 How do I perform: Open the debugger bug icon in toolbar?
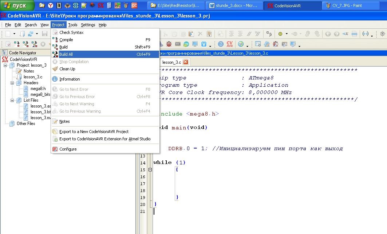tap(169, 44)
